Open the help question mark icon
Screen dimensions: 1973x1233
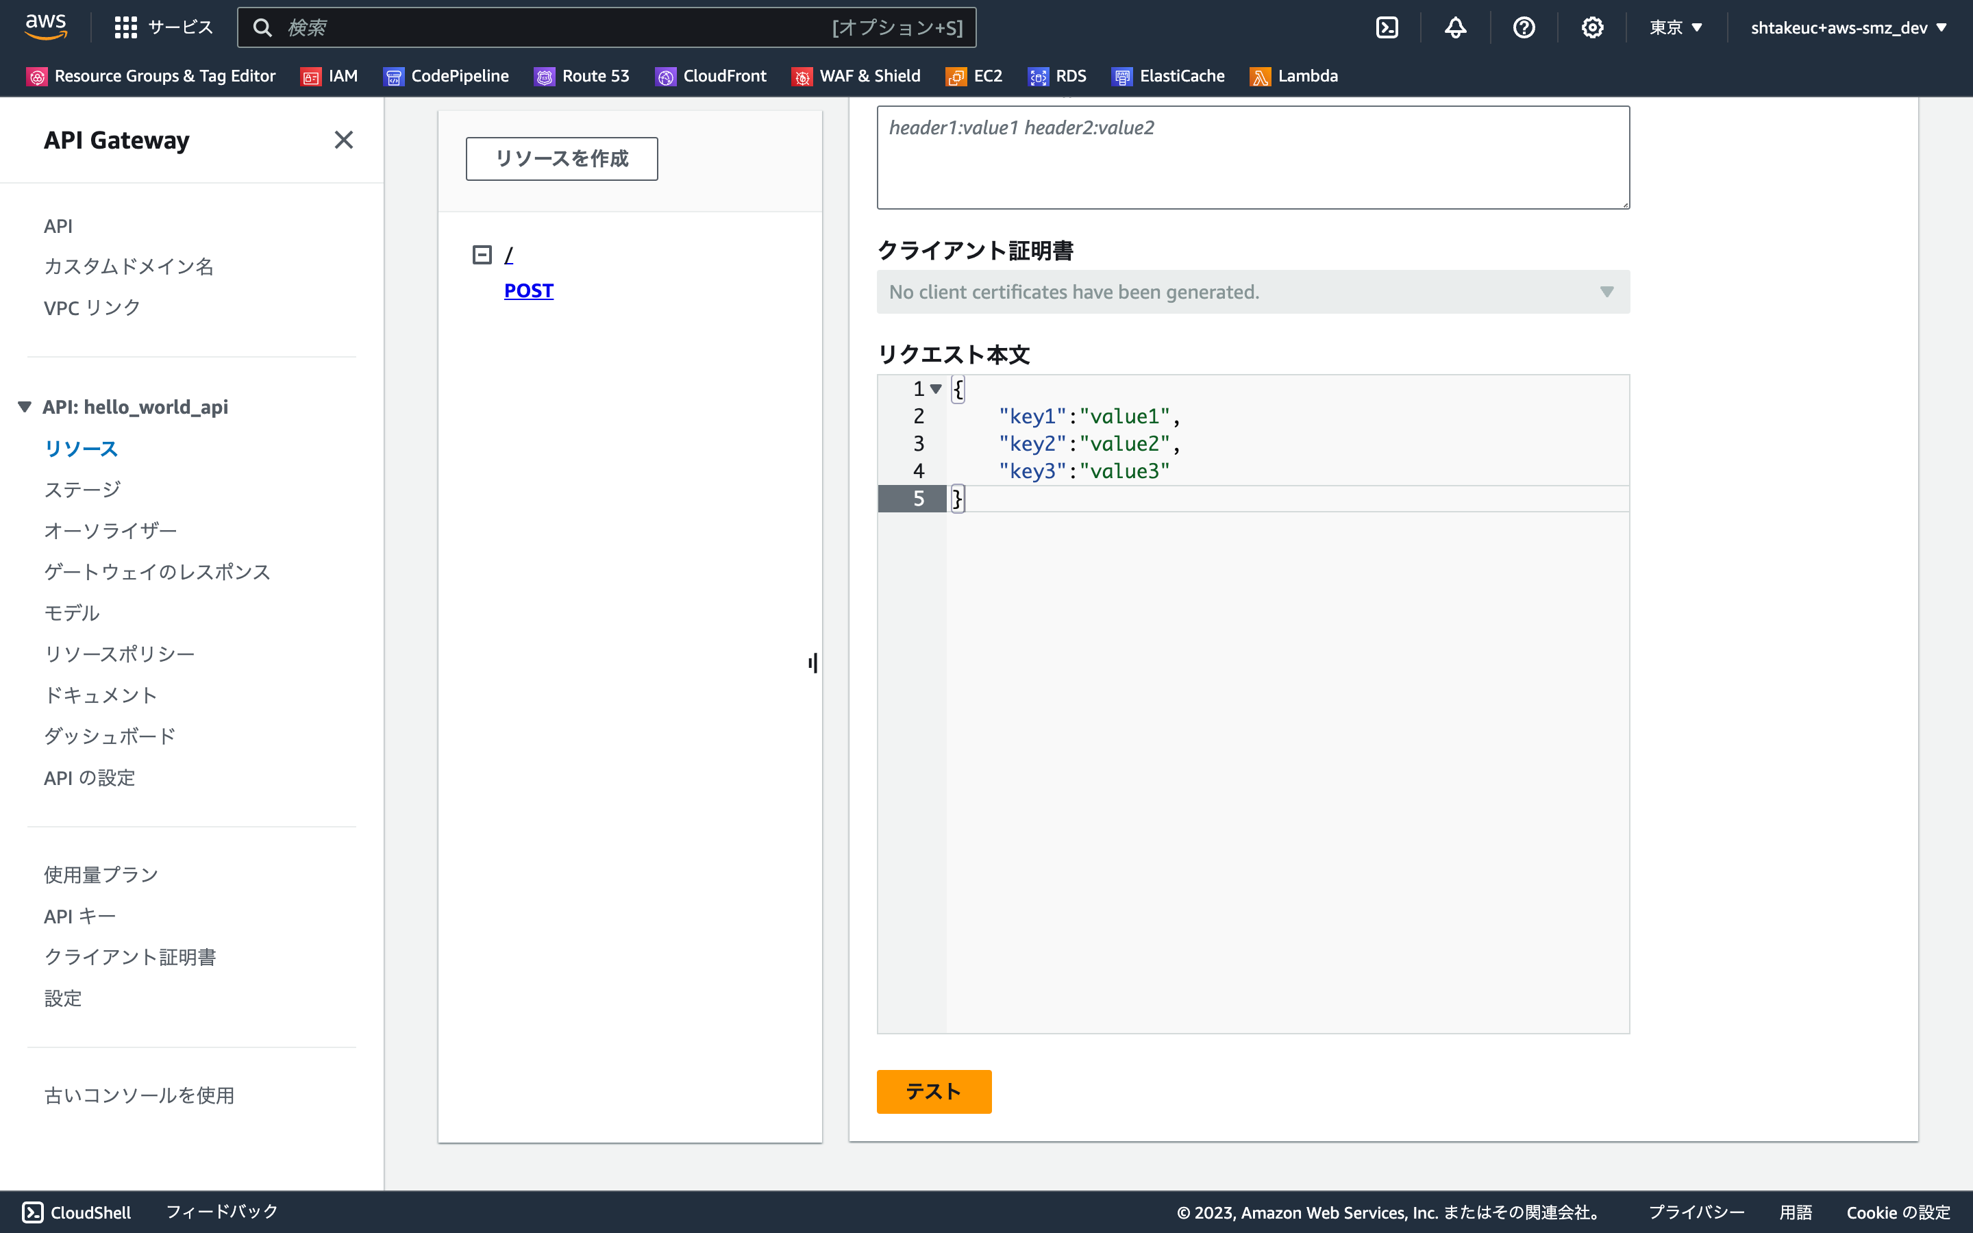[1524, 27]
